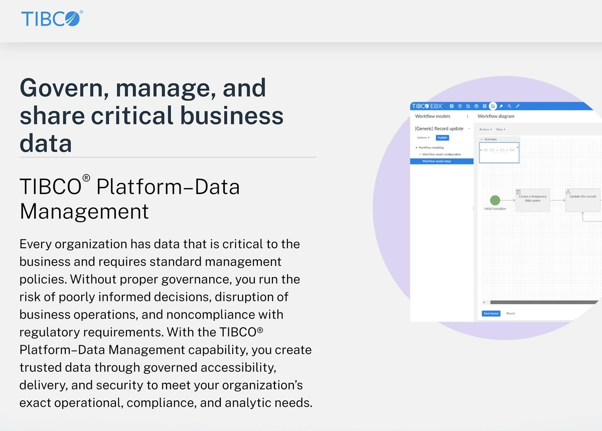The image size is (602, 431).
Task: Collapse the Workflow modeling tree node
Action: 416,148
